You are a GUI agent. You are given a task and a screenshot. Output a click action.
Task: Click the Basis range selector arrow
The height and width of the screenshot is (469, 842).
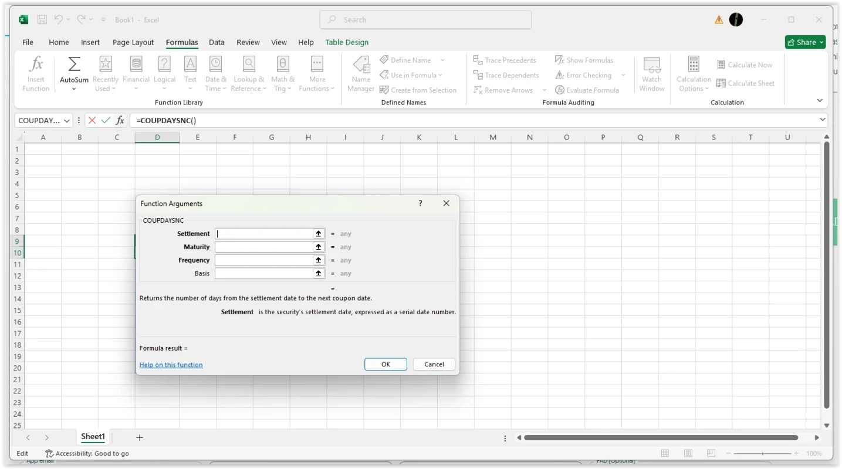coord(319,273)
